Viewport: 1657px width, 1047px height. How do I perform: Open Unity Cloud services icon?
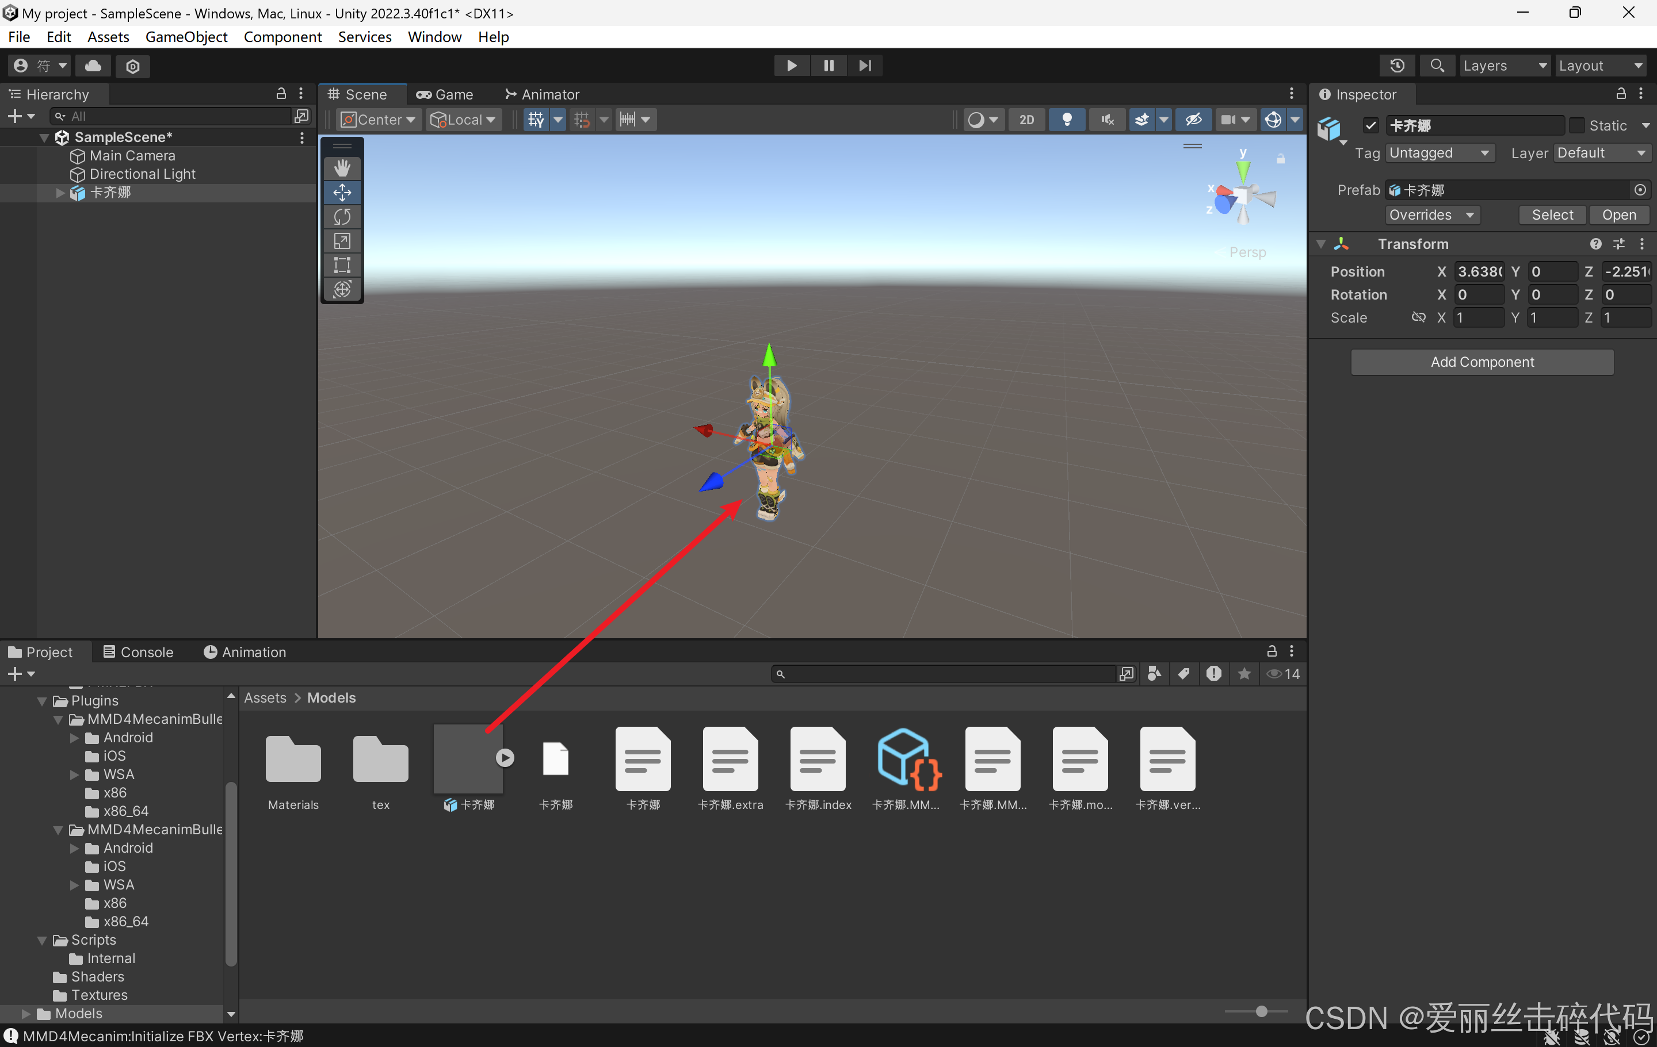(93, 66)
